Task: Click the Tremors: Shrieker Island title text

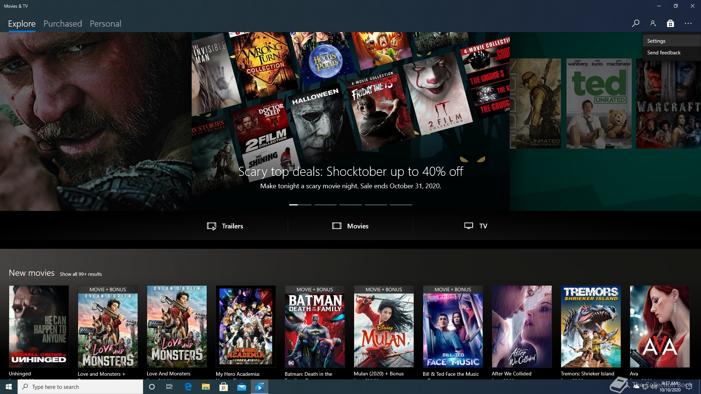Action: [x=587, y=374]
